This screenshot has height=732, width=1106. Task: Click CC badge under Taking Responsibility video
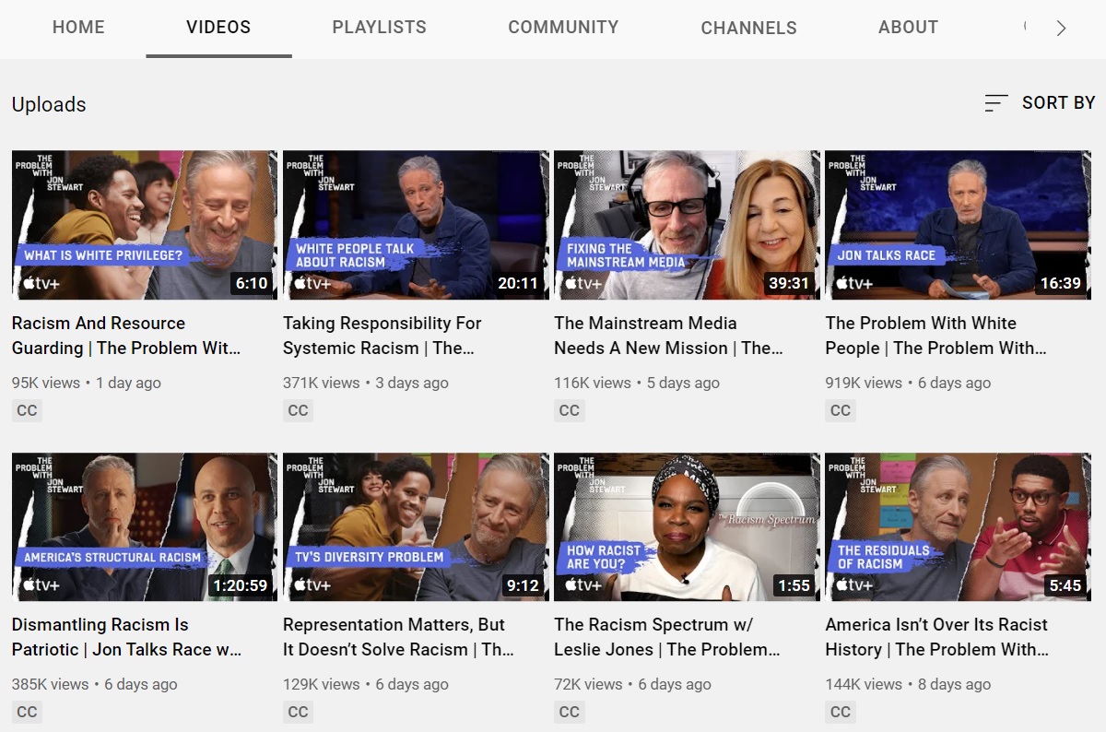coord(298,410)
